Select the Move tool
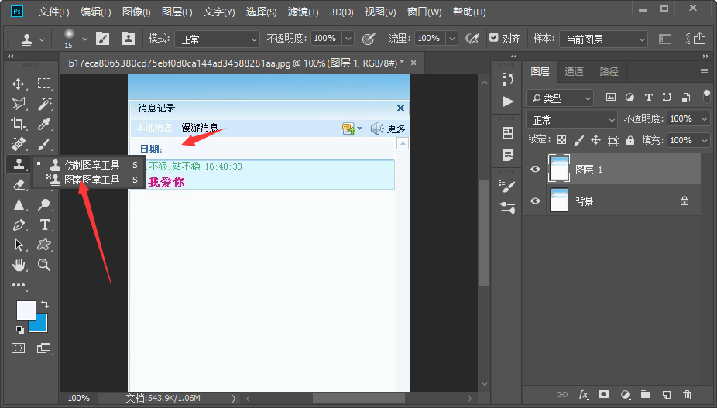 19,84
